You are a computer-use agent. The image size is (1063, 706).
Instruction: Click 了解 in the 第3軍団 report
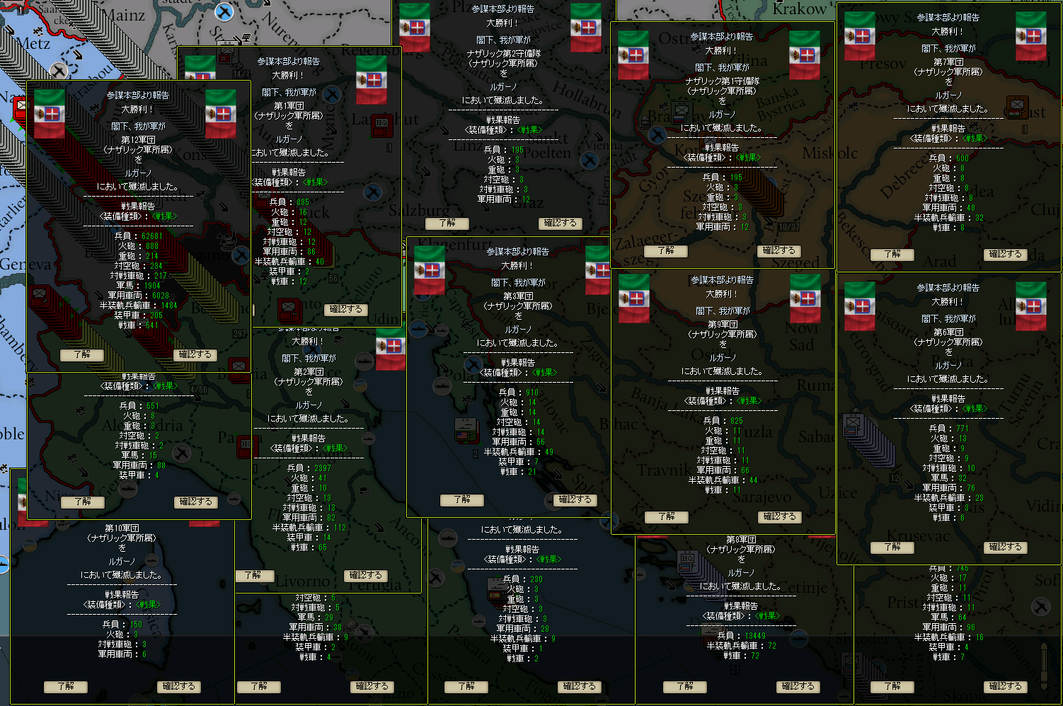(x=461, y=499)
